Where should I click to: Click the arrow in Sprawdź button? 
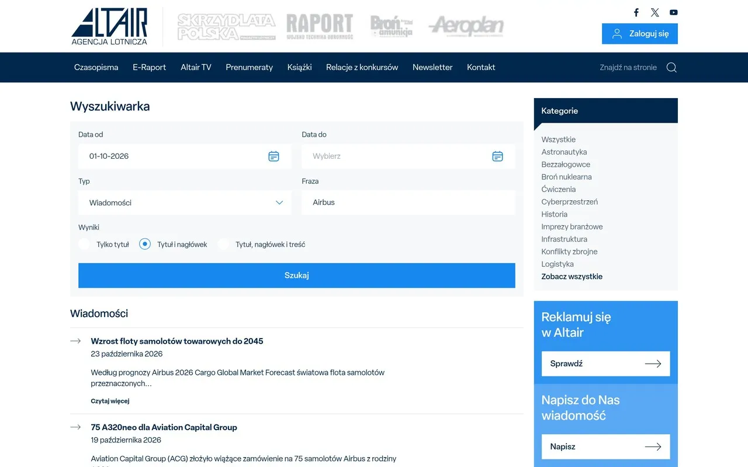(653, 364)
